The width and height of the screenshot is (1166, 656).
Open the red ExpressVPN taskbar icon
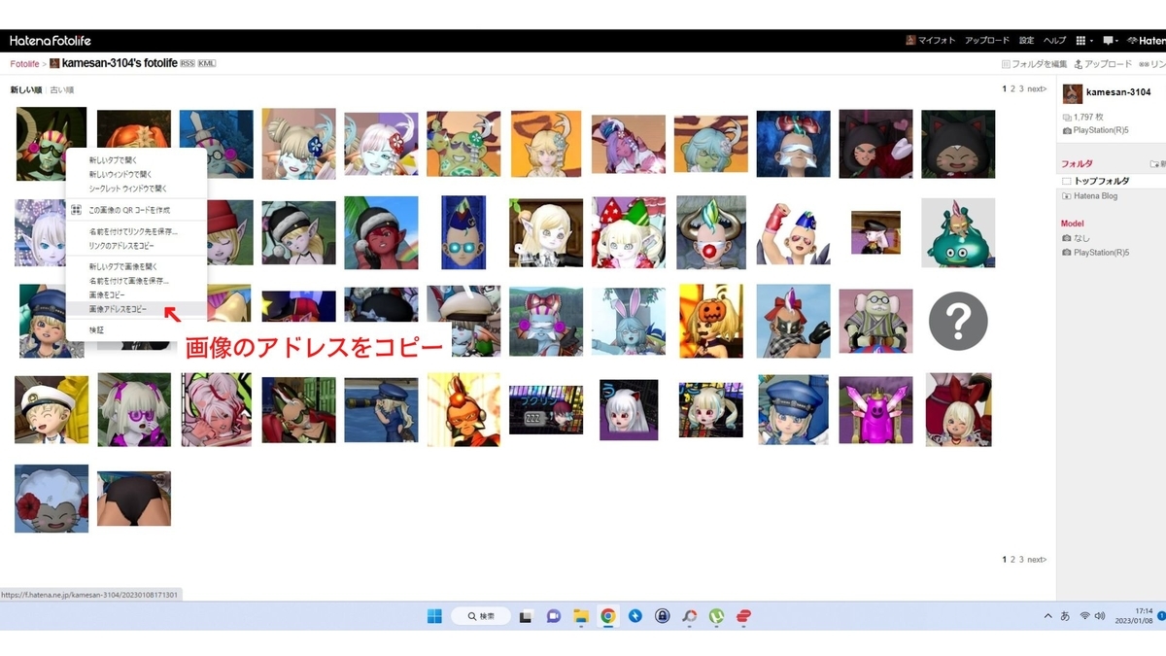point(743,616)
